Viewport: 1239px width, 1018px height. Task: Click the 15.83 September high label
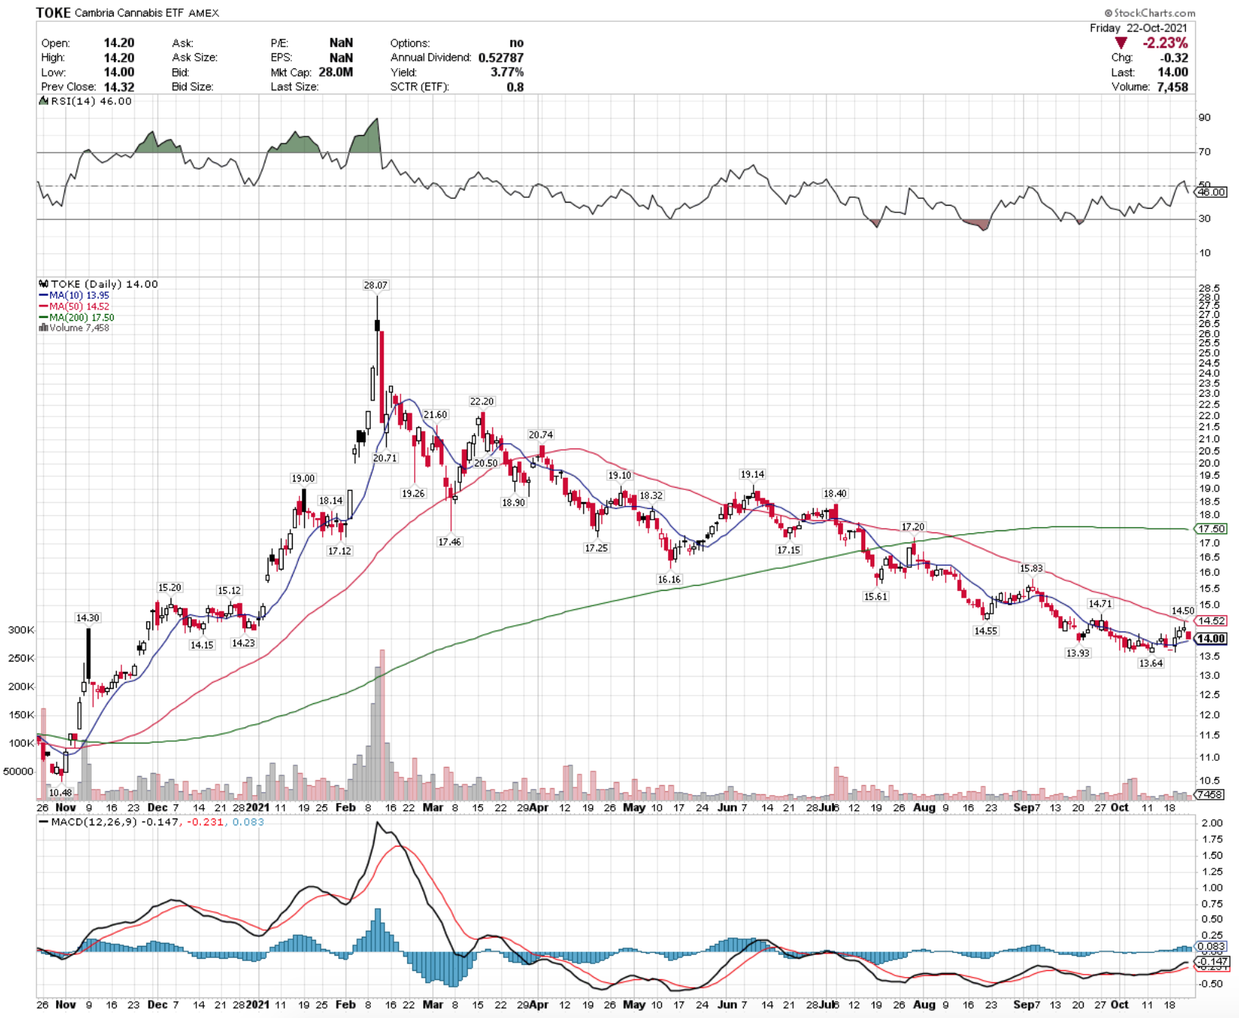(1031, 568)
